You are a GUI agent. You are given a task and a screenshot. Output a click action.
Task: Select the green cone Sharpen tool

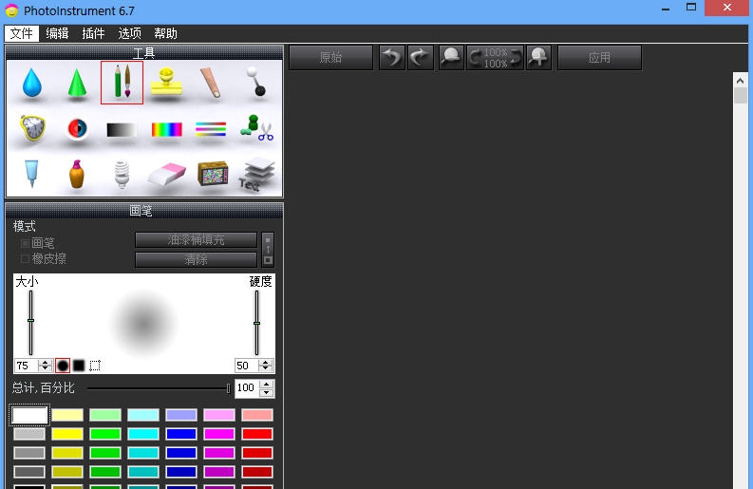click(x=77, y=84)
